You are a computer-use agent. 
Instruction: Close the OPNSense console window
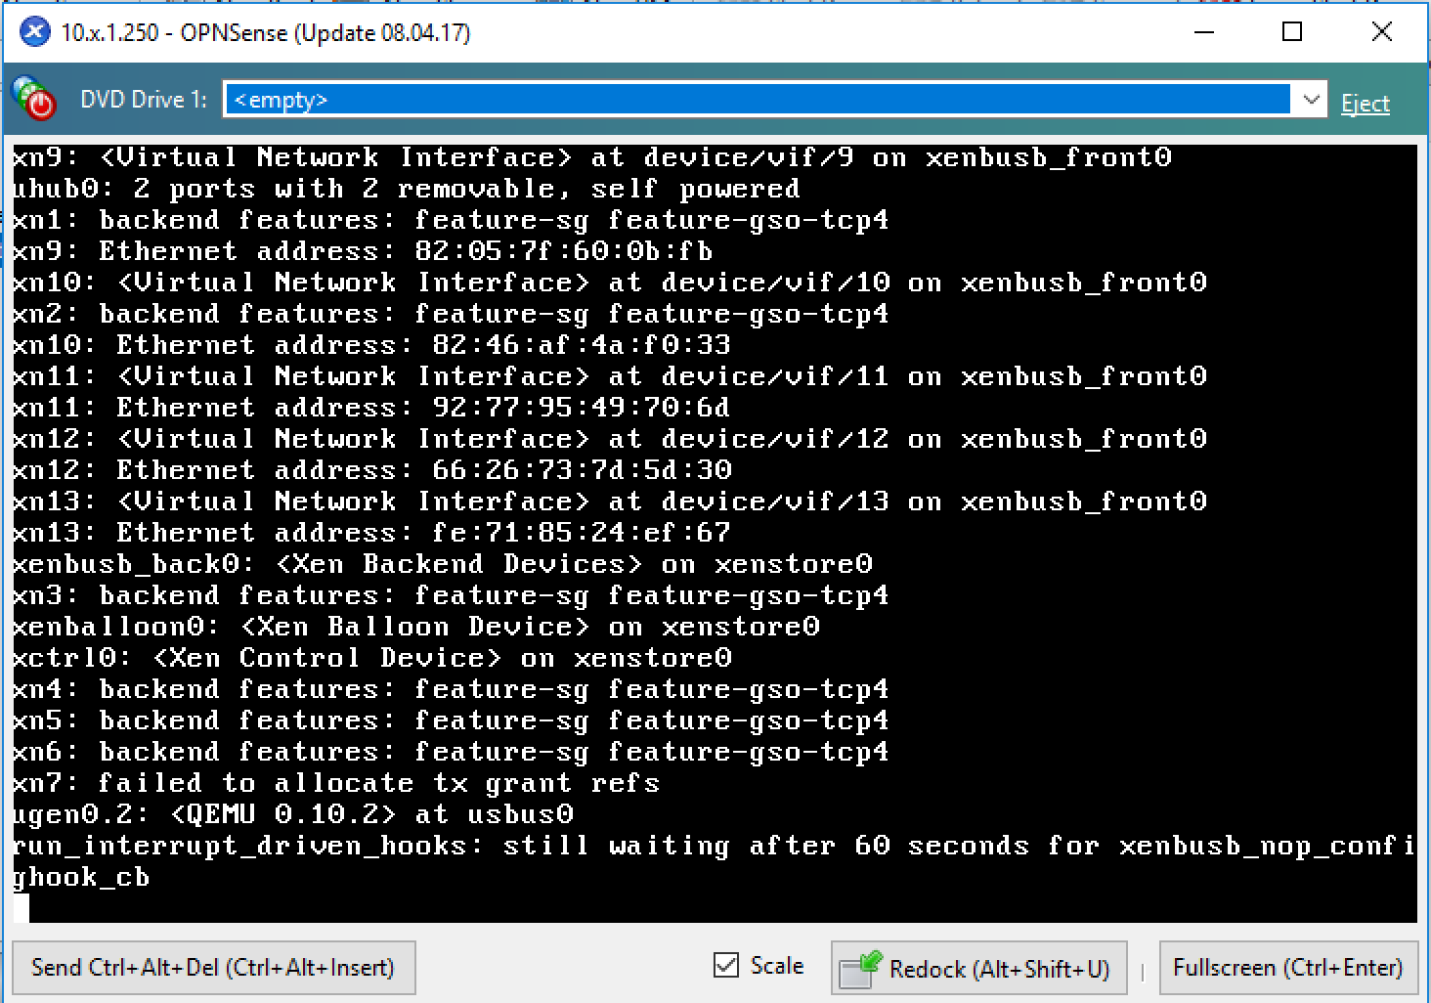[1381, 32]
